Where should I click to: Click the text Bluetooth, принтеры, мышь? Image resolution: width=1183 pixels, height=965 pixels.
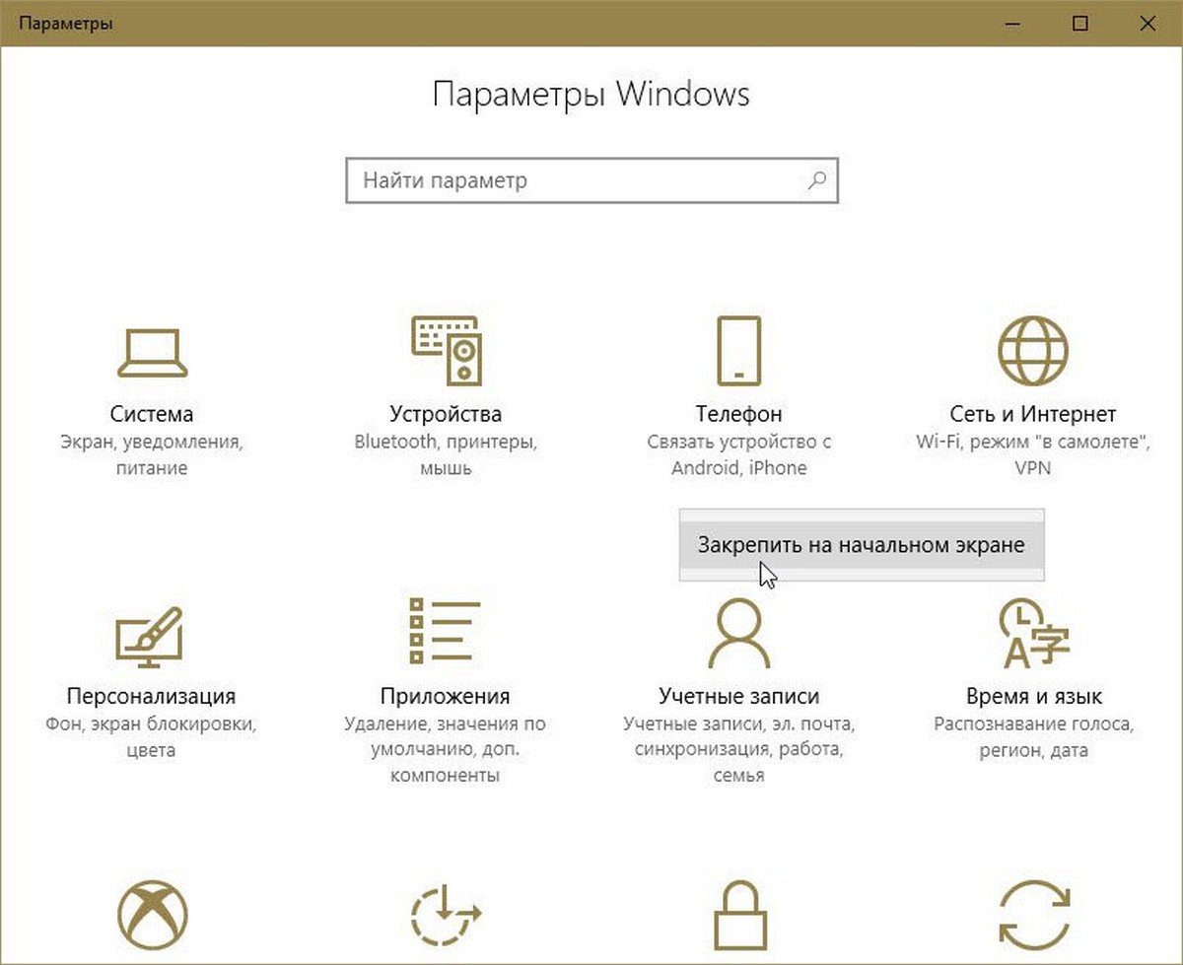point(446,455)
